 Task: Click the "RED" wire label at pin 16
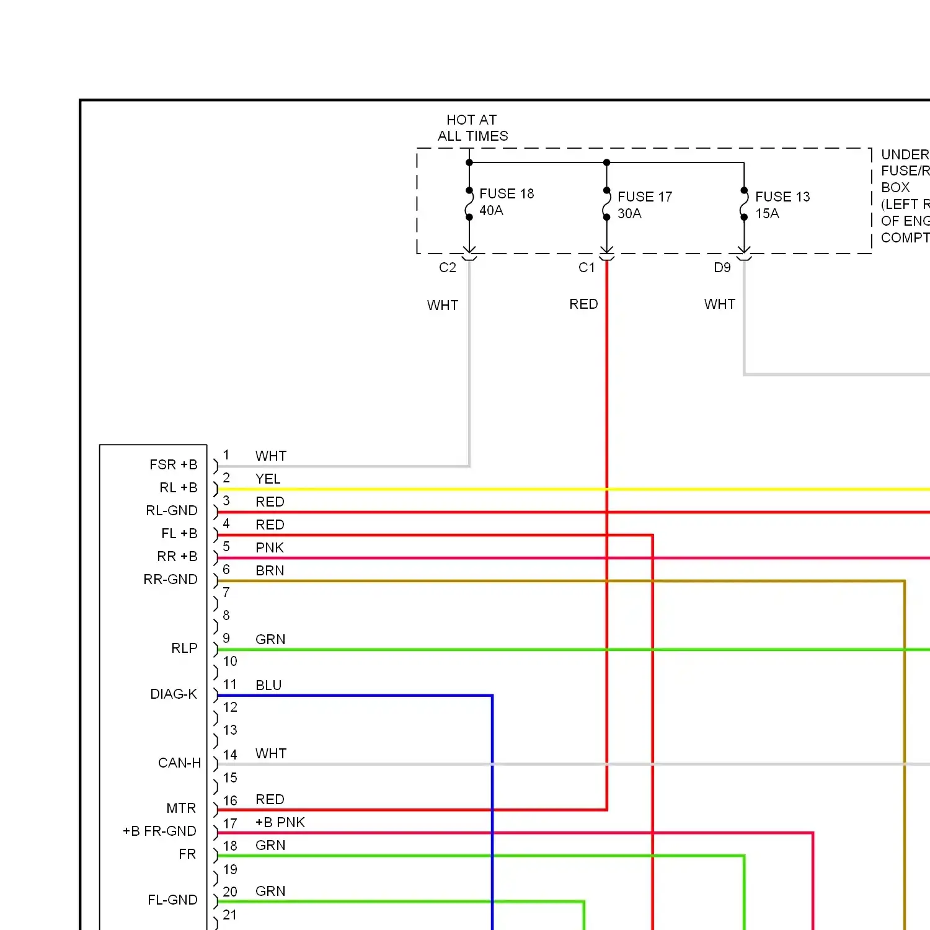click(270, 799)
